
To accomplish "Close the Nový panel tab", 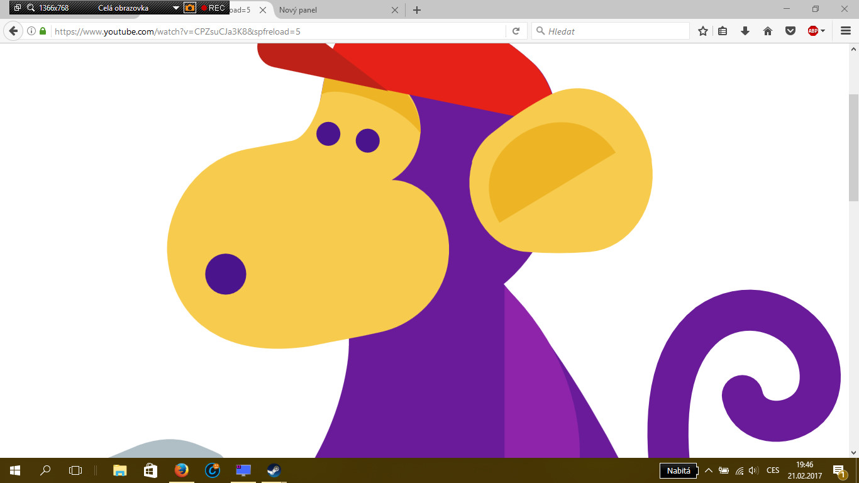I will coord(395,10).
